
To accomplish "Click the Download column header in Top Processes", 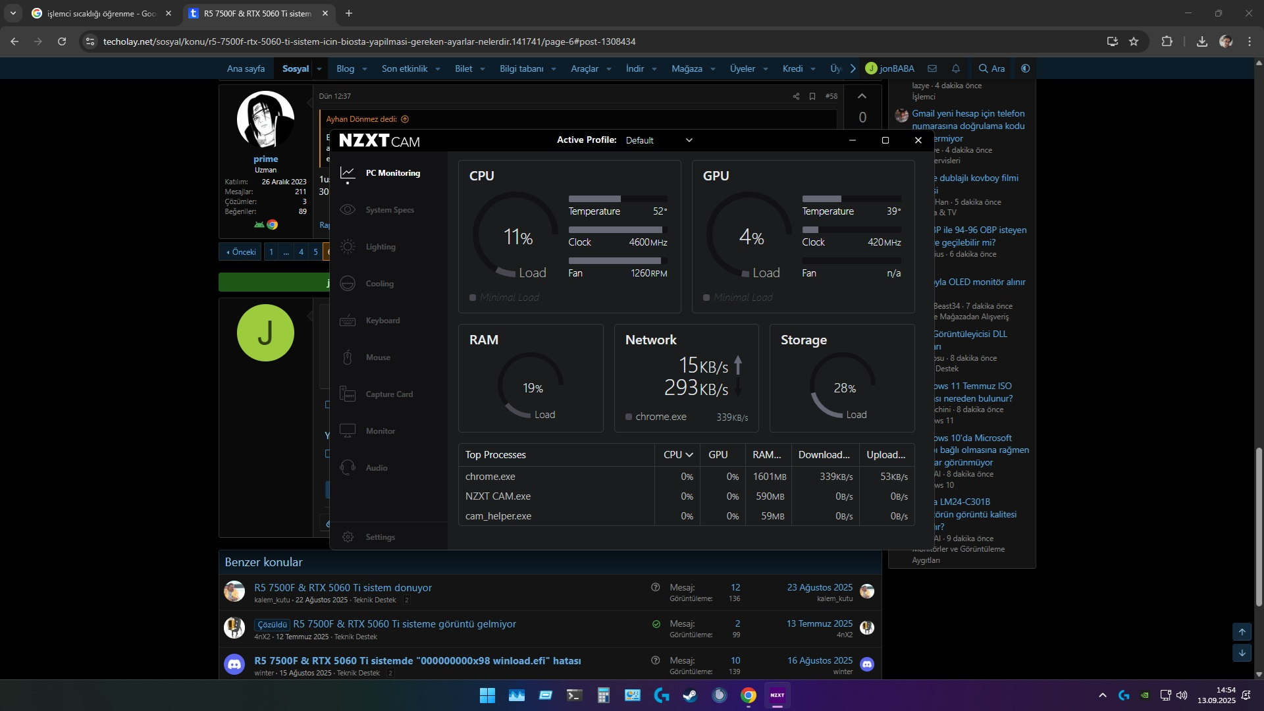I will [x=824, y=455].
